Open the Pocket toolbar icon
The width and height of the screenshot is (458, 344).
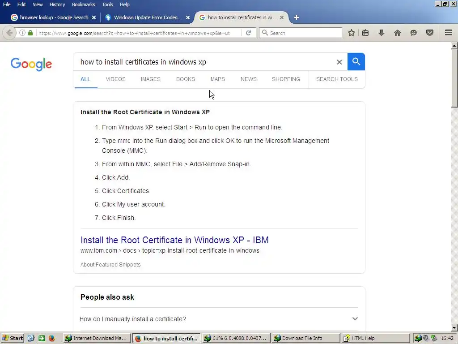click(430, 33)
